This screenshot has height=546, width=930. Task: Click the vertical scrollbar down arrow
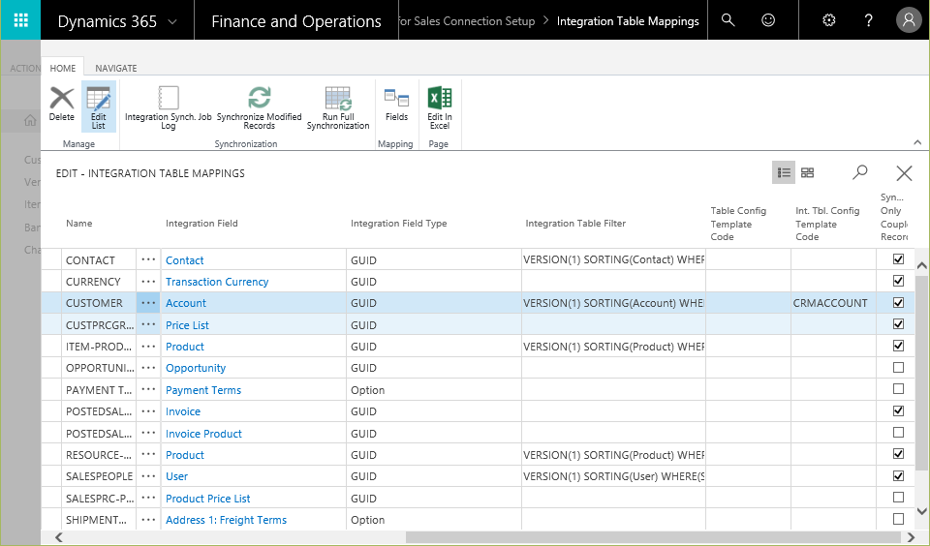pyautogui.click(x=921, y=511)
